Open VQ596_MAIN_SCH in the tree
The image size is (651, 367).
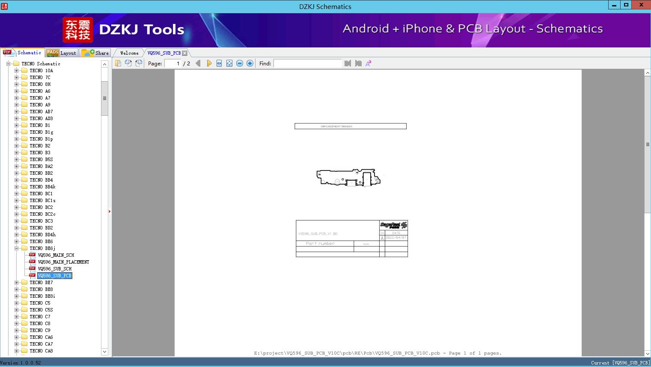[56, 255]
